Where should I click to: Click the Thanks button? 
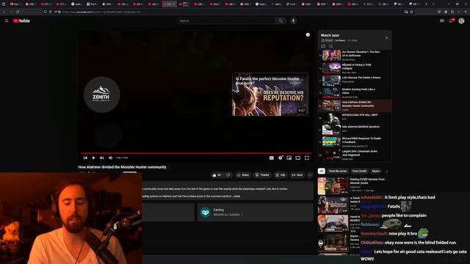[x=262, y=175]
